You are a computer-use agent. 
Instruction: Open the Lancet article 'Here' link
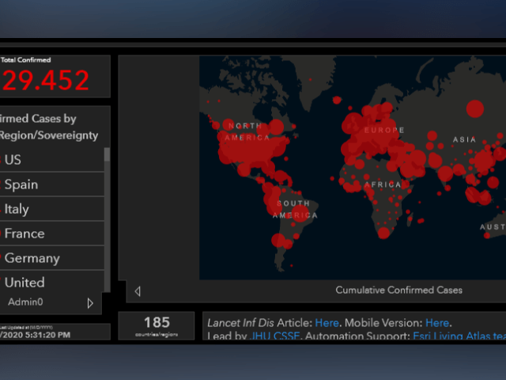(327, 323)
